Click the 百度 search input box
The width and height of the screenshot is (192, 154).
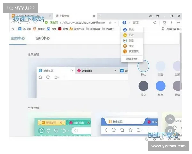pyautogui.click(x=142, y=22)
